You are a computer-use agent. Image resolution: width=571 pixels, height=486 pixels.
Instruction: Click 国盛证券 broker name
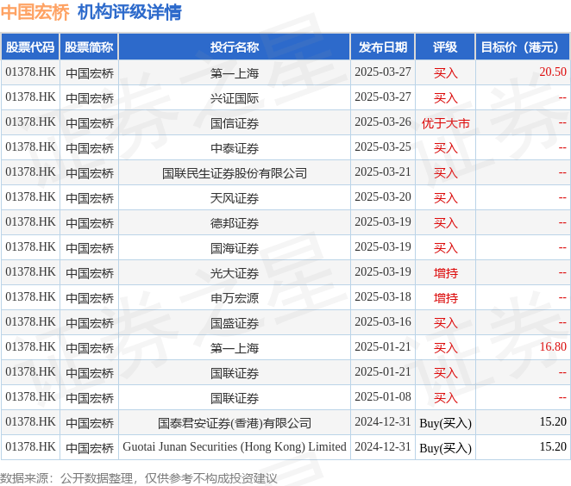235,323
